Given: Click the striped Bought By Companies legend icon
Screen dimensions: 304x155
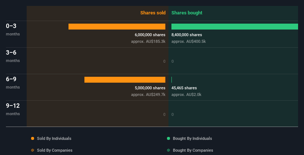Looking at the screenshot, I should (x=168, y=150).
